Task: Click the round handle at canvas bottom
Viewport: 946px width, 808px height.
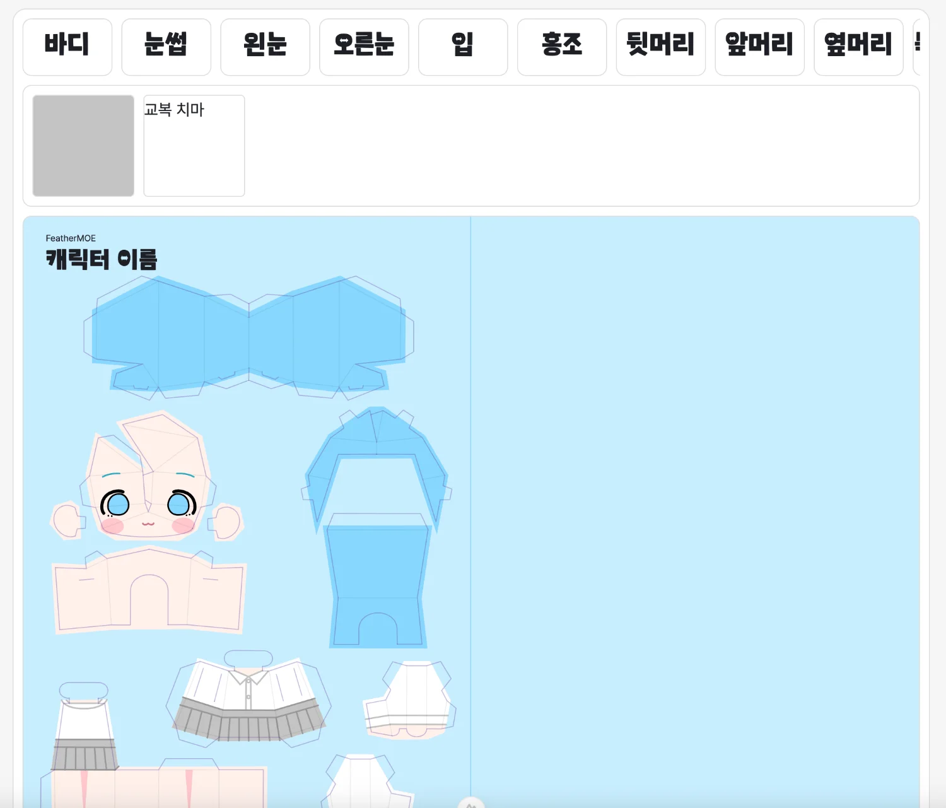Action: pyautogui.click(x=470, y=804)
